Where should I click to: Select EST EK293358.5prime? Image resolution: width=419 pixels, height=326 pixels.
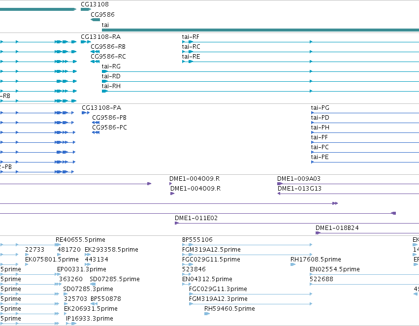pyautogui.click(x=111, y=250)
